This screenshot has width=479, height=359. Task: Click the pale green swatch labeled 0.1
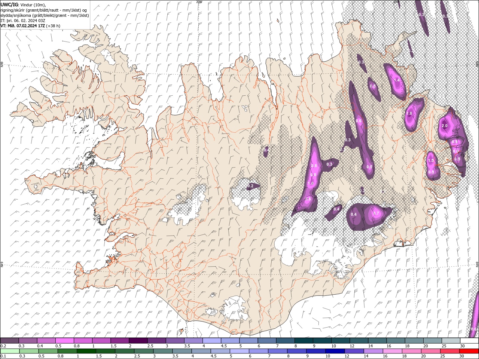point(9,351)
